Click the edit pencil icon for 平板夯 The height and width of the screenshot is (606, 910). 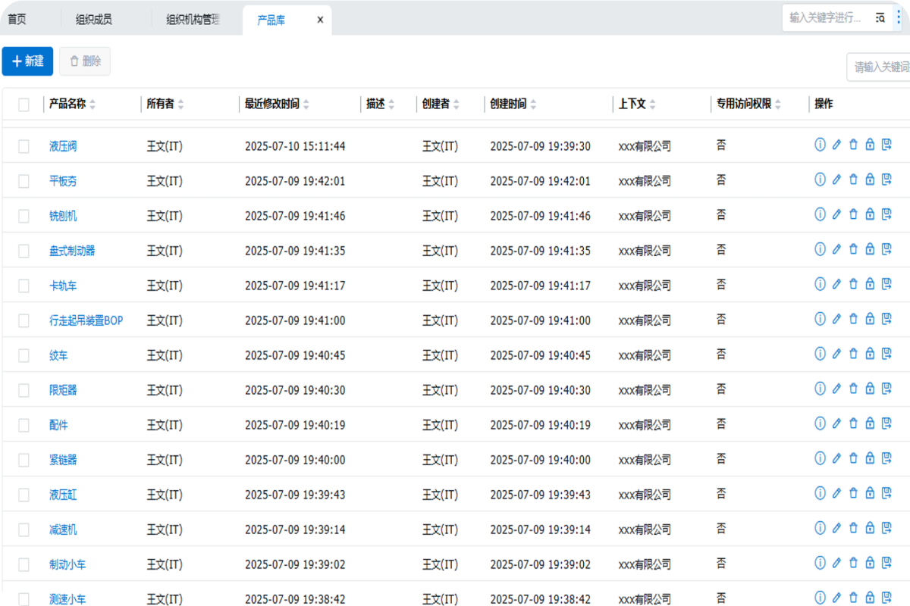tap(836, 180)
